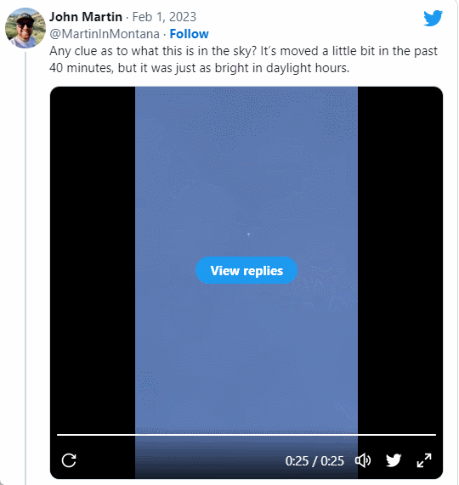
Task: Open the fullscreen expand arrows icon
Action: 424,460
